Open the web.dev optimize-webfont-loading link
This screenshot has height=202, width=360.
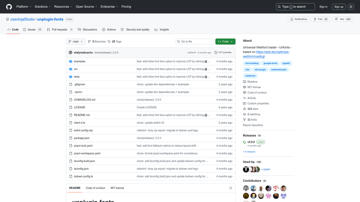point(266,54)
